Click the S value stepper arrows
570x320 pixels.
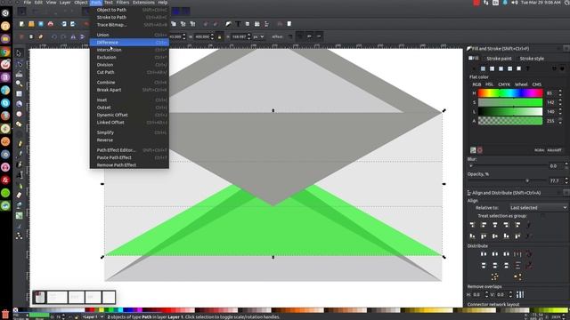click(560, 103)
